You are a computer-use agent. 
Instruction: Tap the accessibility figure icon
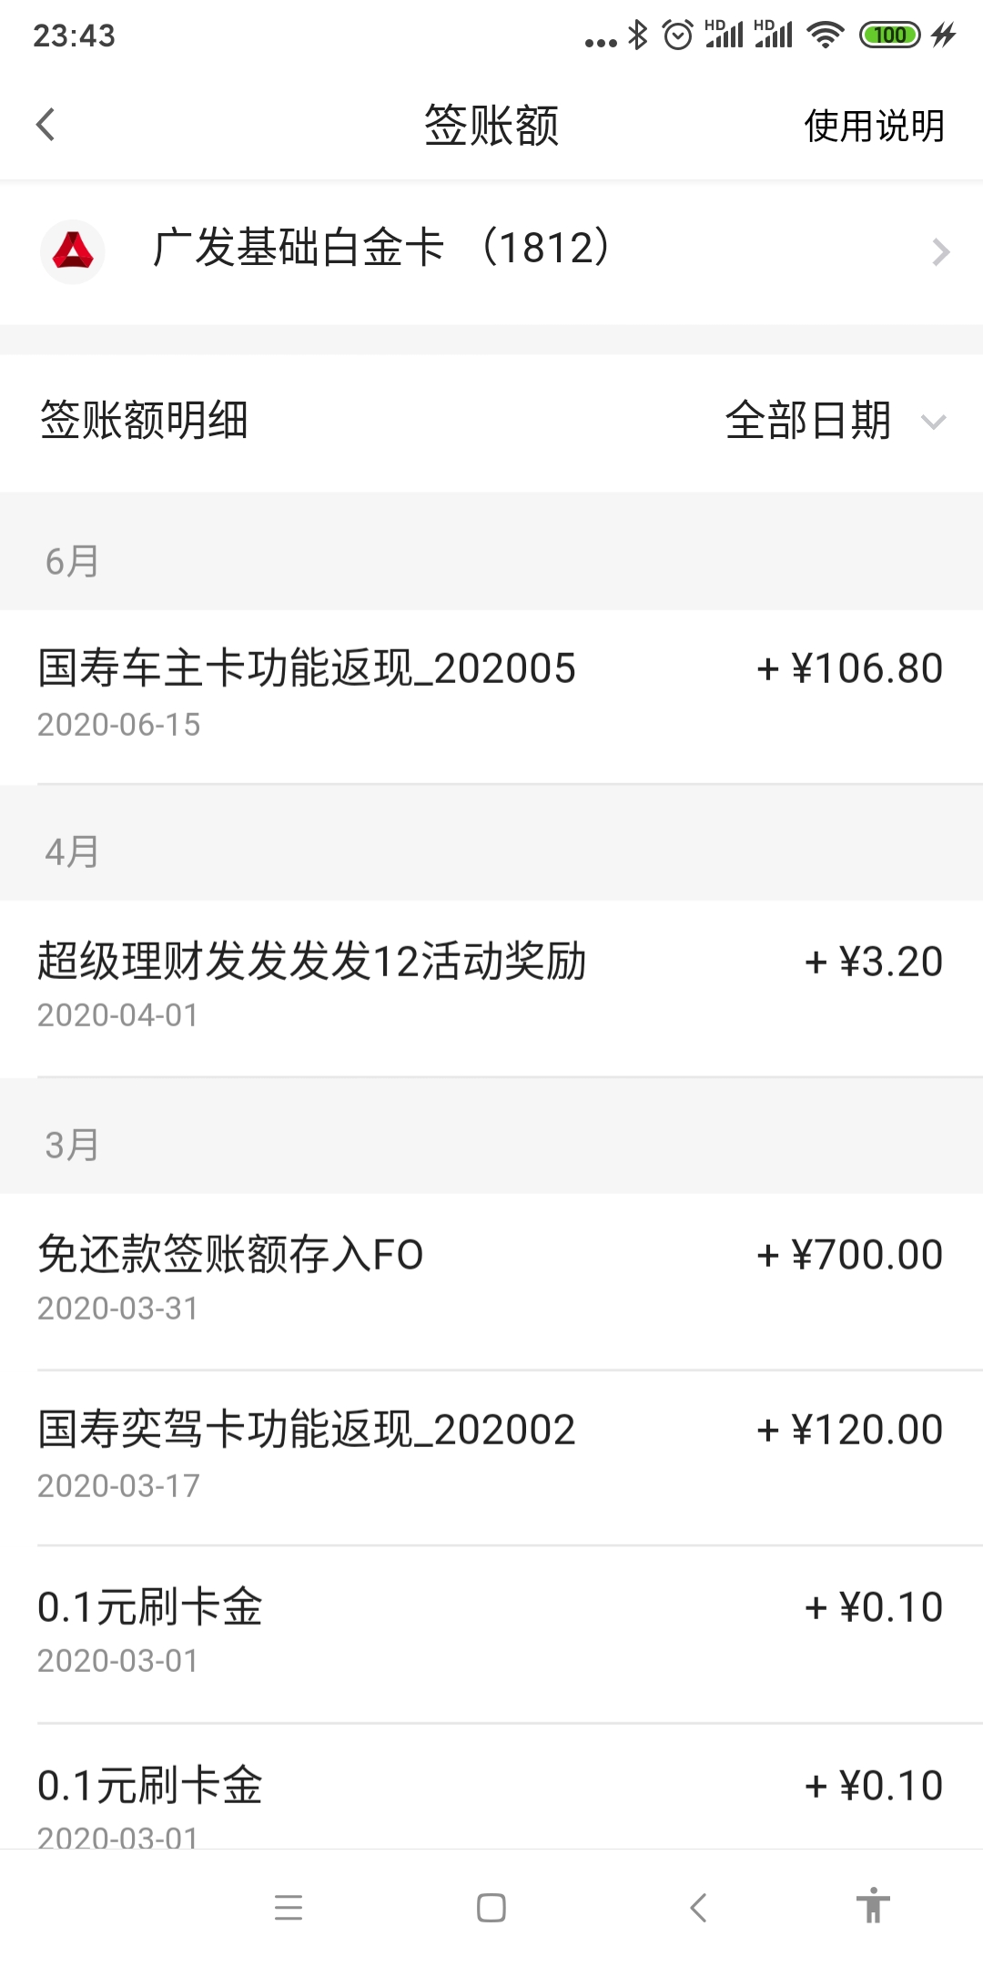873,1906
